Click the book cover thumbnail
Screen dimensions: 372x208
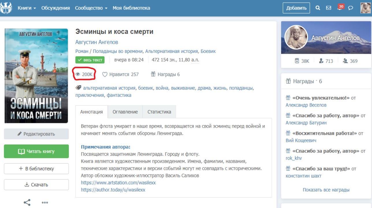[x=36, y=76]
